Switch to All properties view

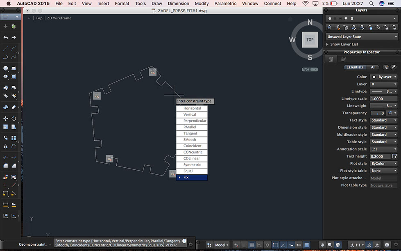373,67
